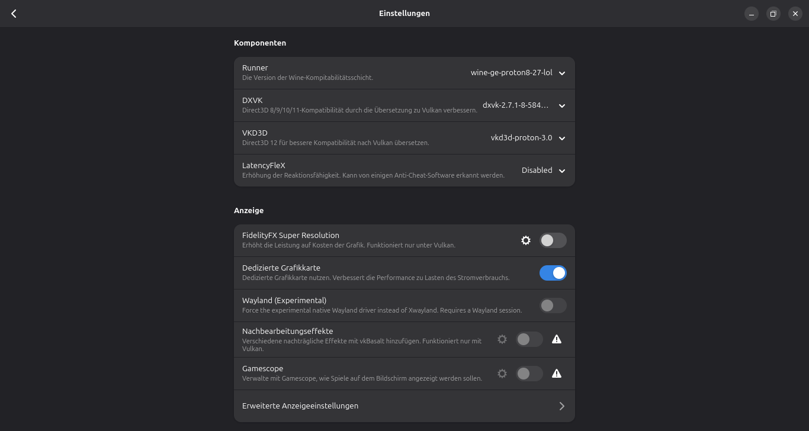
Task: Enable FidelityFX Super Resolution switch
Action: [x=553, y=240]
